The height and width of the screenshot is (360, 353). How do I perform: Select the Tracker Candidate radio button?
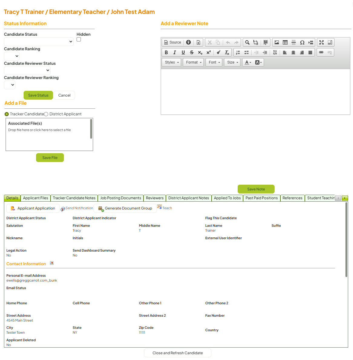(7, 114)
